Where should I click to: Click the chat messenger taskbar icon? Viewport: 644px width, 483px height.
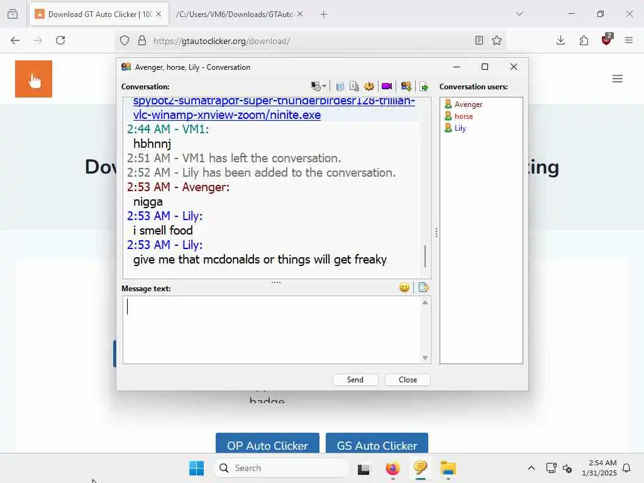(420, 467)
